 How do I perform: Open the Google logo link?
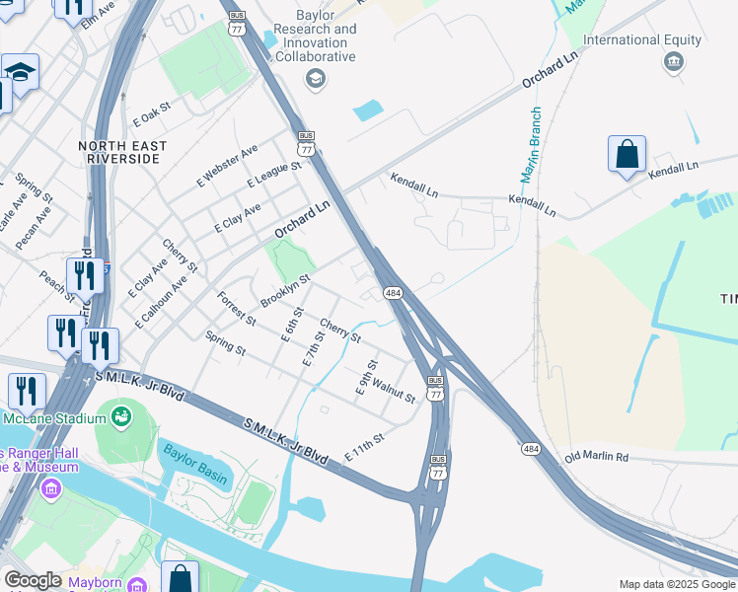click(33, 581)
